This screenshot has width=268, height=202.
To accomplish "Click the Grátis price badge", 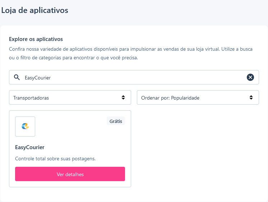I will (116, 121).
